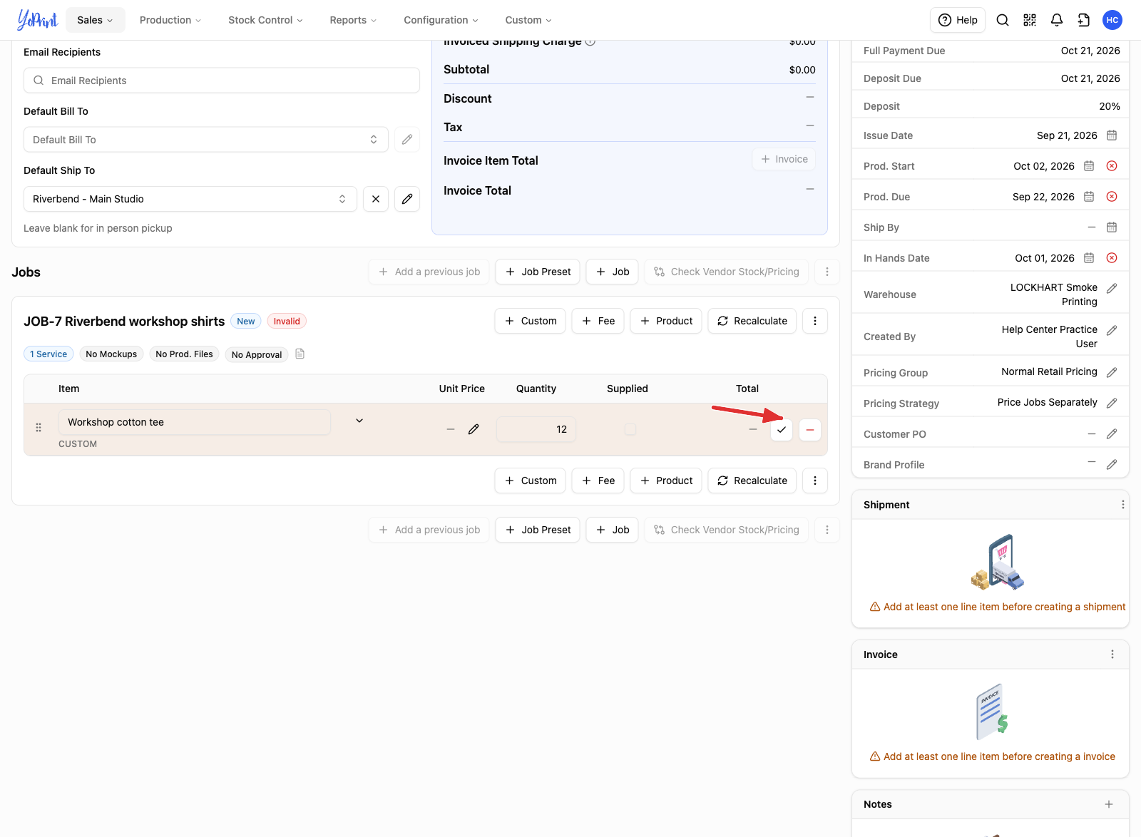Click the 1 Service tag
Viewport: 1141px width, 837px height.
tap(48, 354)
